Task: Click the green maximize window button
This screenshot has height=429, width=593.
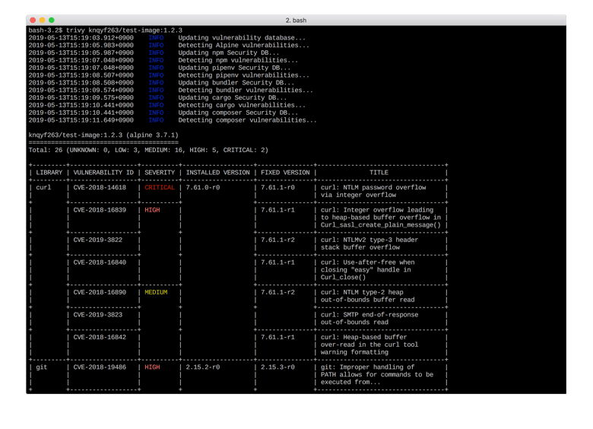Action: 52,20
